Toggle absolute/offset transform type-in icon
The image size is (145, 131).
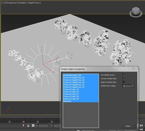point(33,126)
